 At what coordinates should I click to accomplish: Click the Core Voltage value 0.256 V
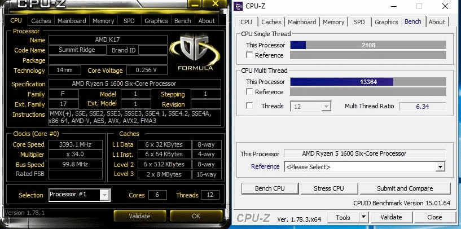click(146, 71)
